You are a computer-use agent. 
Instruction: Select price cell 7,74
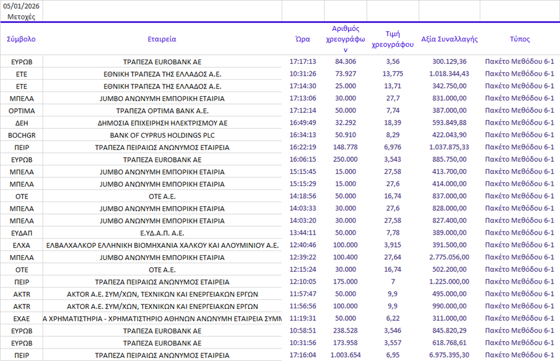392,110
